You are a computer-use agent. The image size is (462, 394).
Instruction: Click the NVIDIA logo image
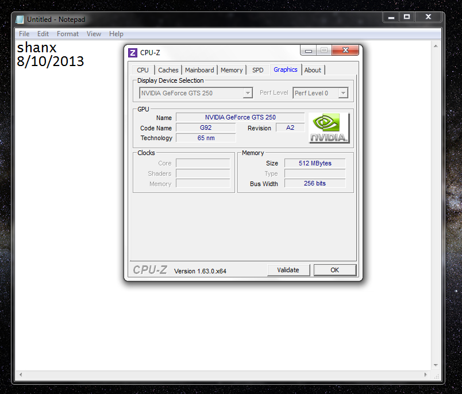(x=329, y=128)
